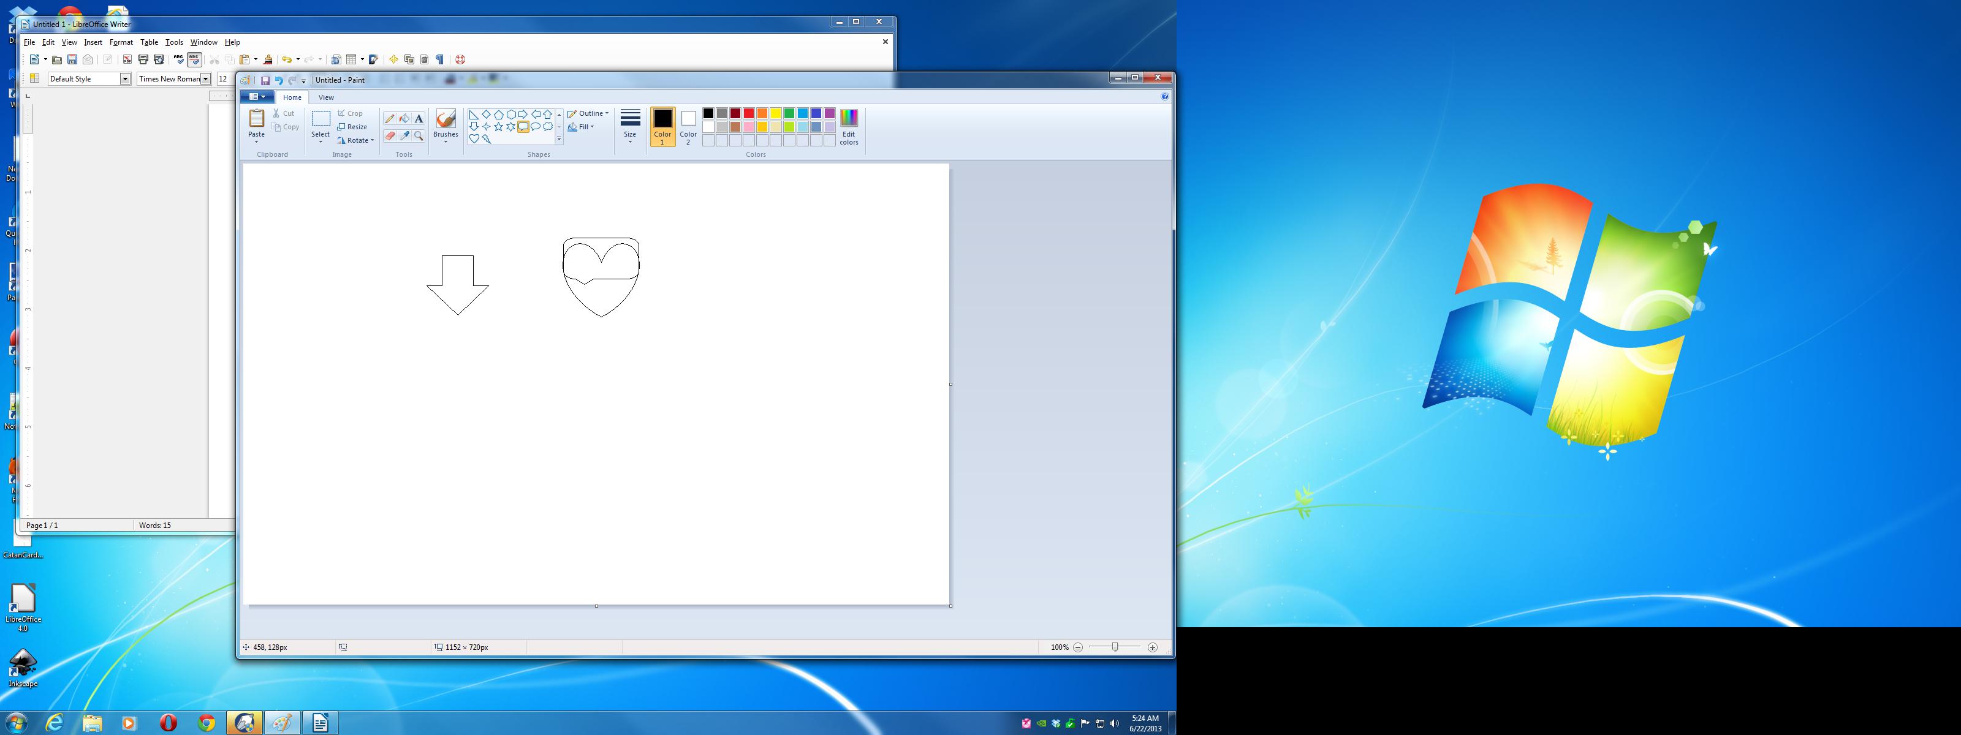Toggle Styles and Formatting icon in Writer

click(34, 78)
